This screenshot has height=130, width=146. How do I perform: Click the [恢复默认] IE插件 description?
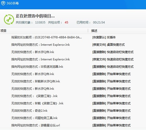click(x=104, y=37)
